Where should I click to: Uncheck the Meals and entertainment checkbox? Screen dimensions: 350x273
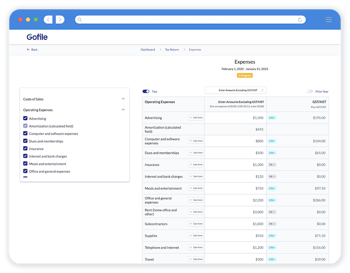coord(25,164)
